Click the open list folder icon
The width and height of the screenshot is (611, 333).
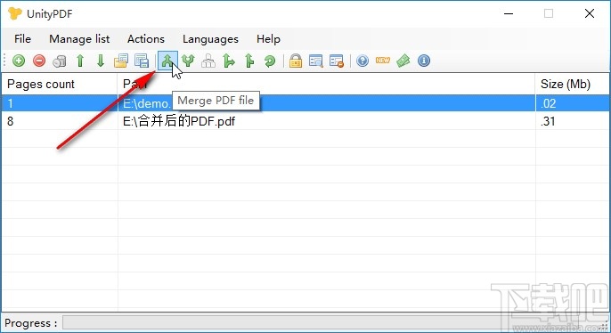click(x=121, y=61)
